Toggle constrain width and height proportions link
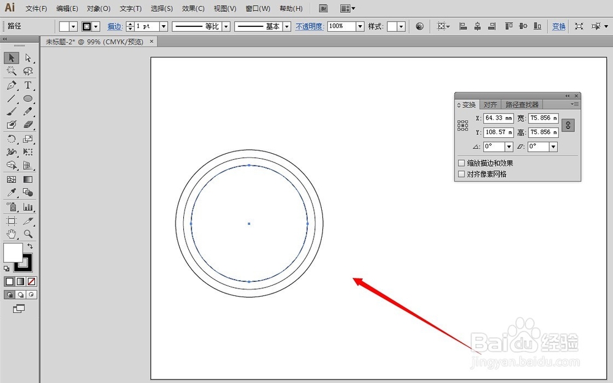The width and height of the screenshot is (613, 383). (x=568, y=125)
